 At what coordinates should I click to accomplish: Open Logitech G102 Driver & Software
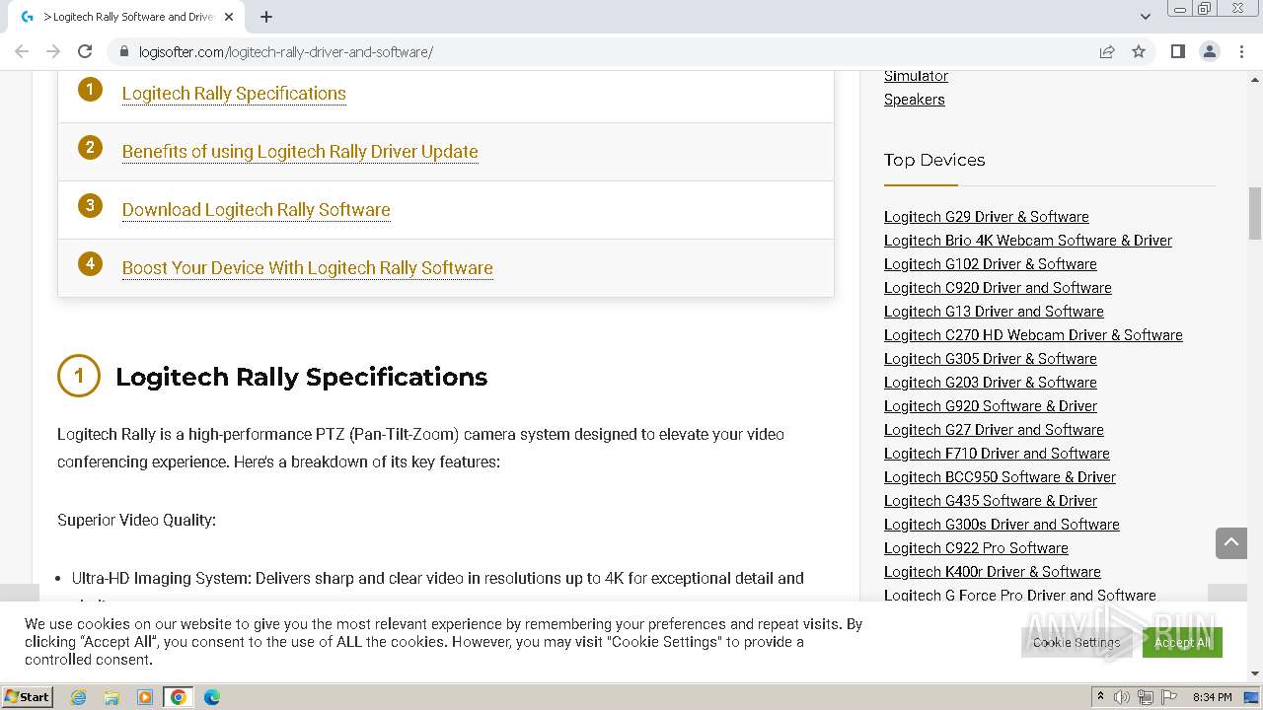[991, 264]
